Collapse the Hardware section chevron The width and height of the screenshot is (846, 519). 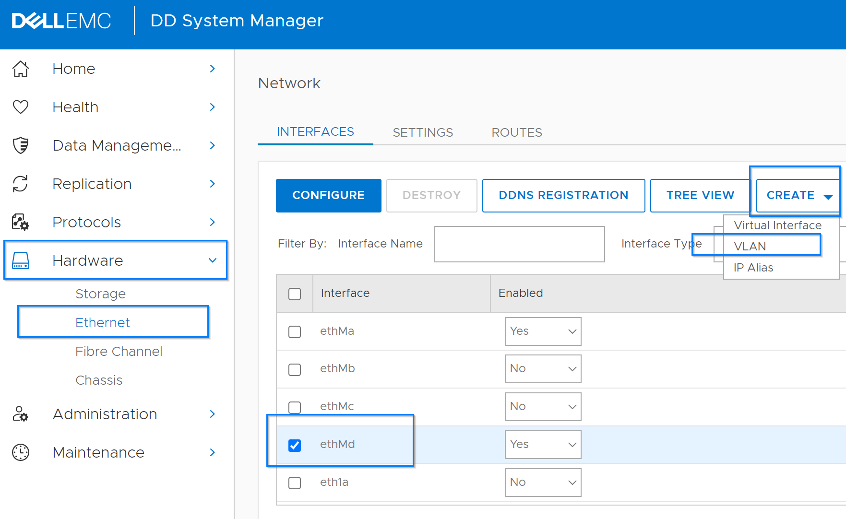point(212,260)
